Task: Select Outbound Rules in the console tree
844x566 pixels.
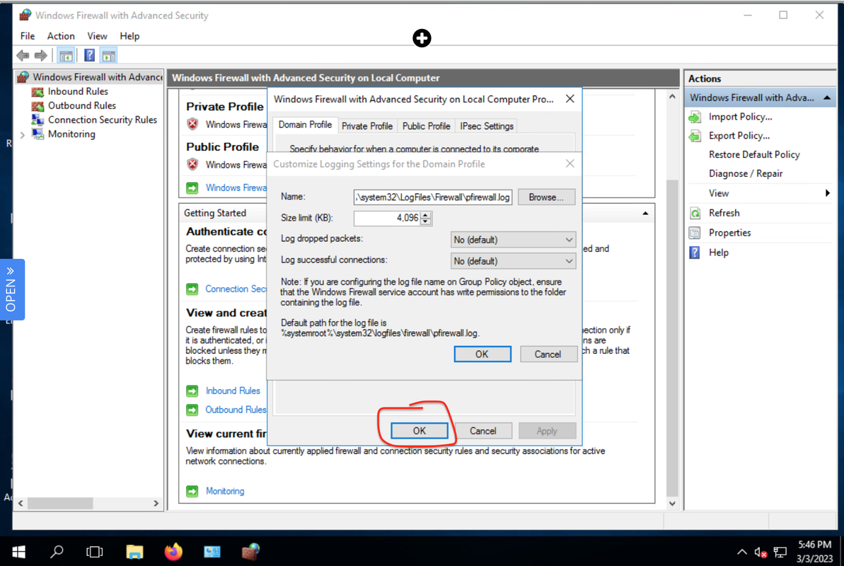Action: (82, 105)
